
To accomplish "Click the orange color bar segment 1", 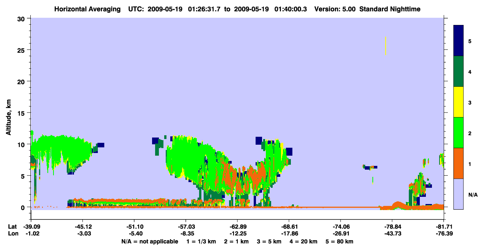I will (458, 163).
